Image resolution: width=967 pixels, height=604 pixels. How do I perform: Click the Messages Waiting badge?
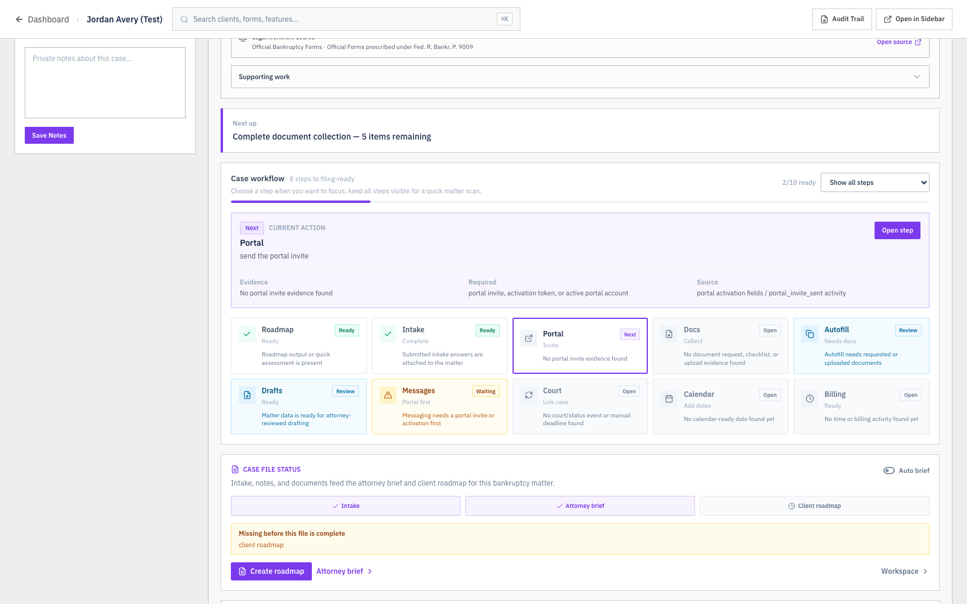click(x=486, y=391)
